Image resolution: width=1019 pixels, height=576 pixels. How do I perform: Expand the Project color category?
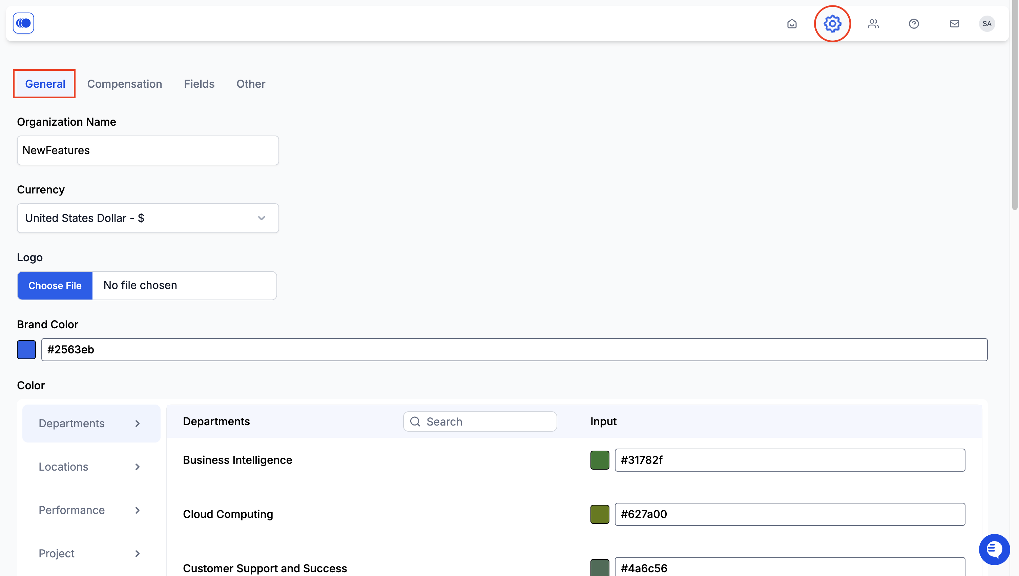click(91, 553)
